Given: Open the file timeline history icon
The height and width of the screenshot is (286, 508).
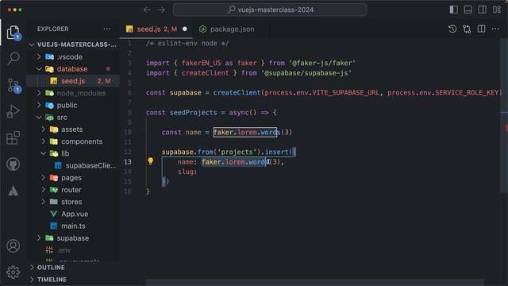Looking at the screenshot, I should click(x=452, y=29).
